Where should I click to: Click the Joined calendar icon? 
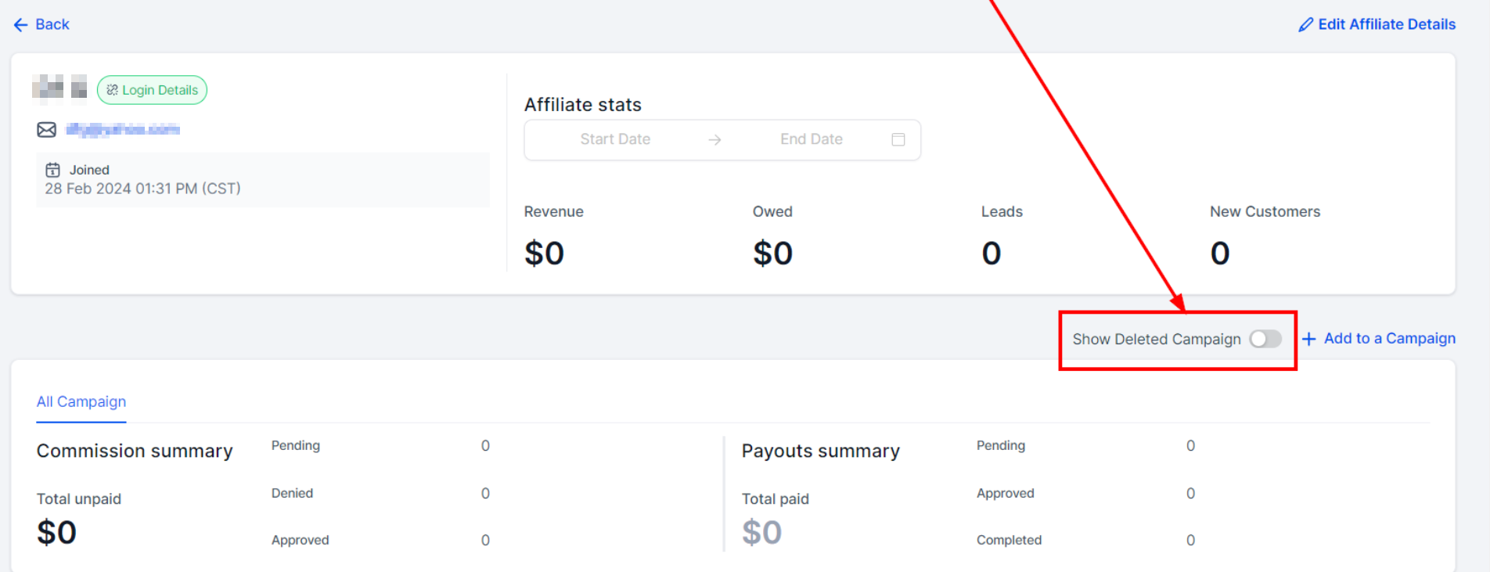(52, 170)
